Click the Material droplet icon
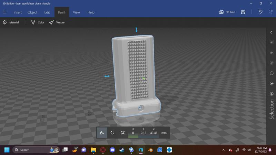Viewport: 276px width, 155px height. pyautogui.click(x=5, y=22)
